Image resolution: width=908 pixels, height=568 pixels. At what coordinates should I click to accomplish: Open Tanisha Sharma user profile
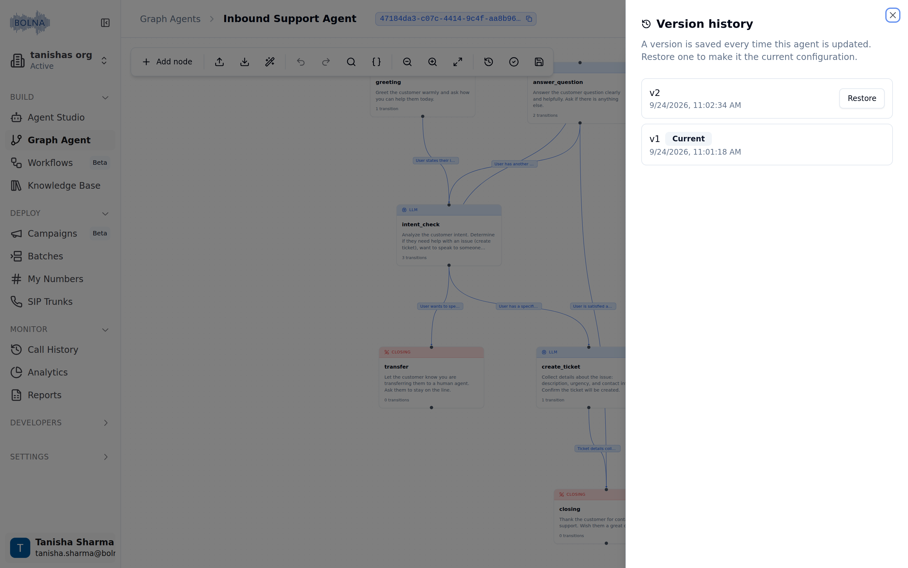(60, 547)
